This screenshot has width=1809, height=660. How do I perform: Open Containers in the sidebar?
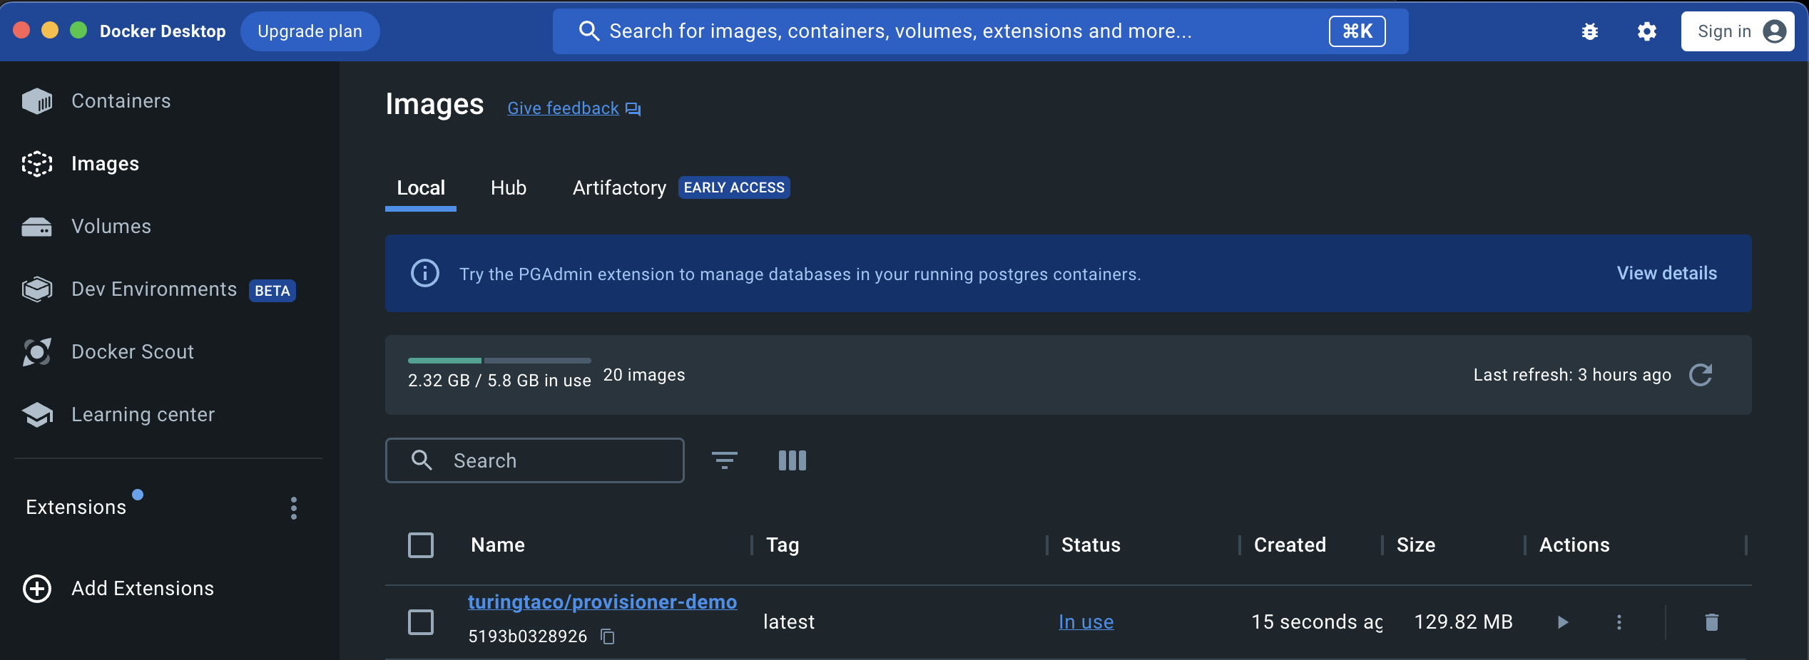pos(121,101)
